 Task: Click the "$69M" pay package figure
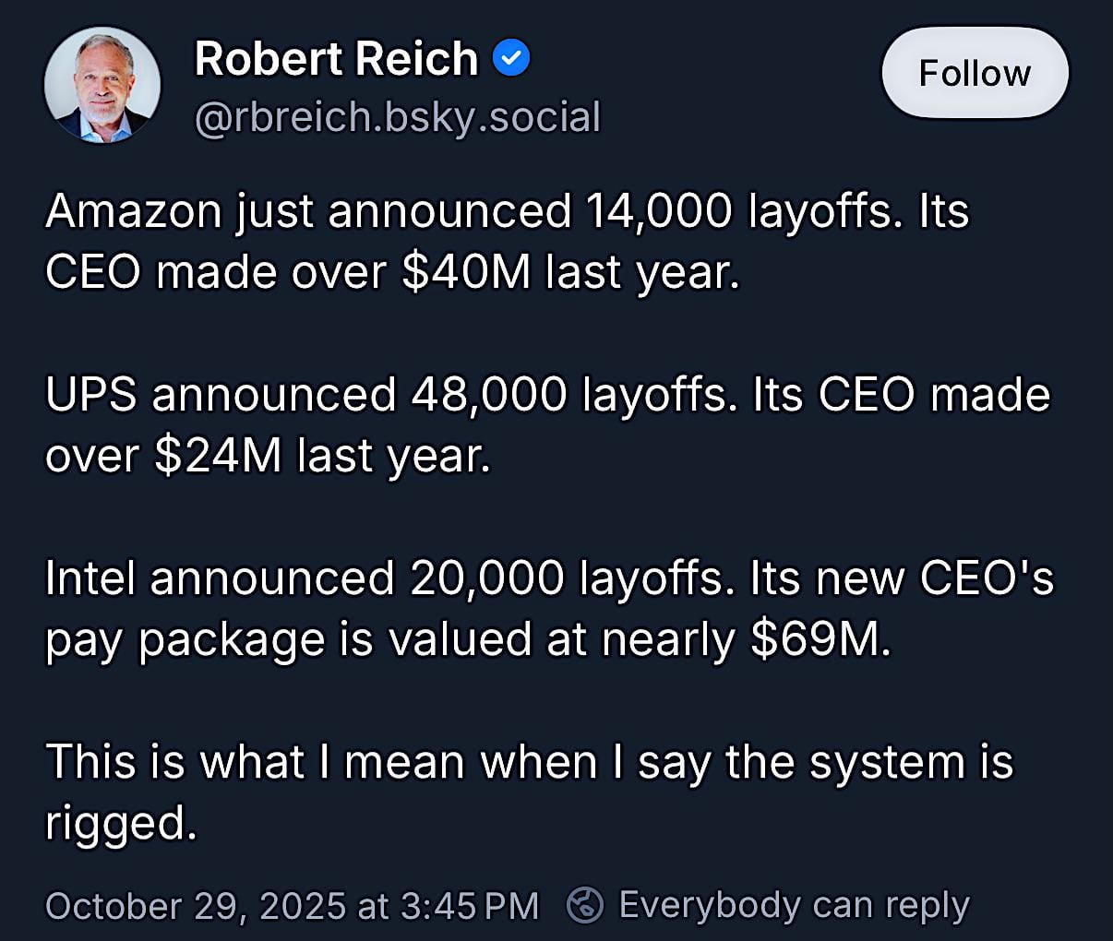coord(819,639)
